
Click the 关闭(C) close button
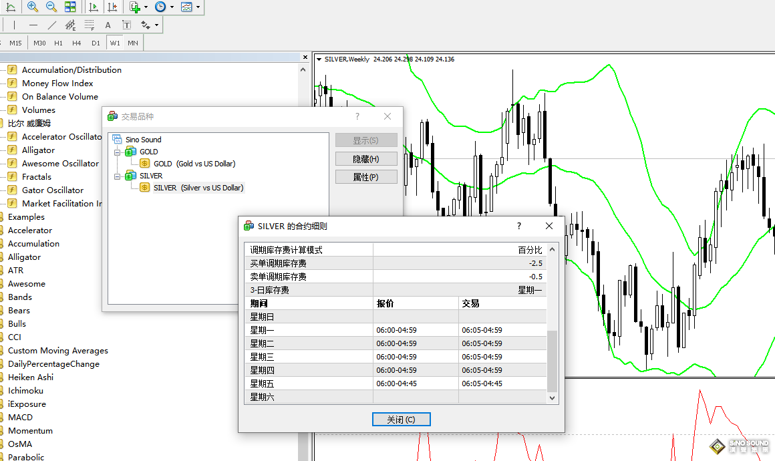tap(401, 420)
